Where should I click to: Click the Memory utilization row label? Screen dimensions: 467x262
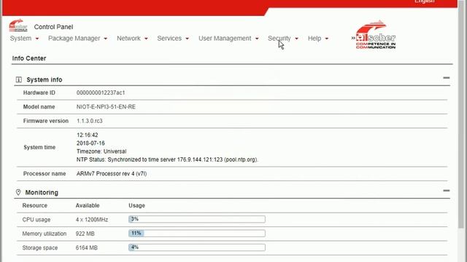coord(45,234)
